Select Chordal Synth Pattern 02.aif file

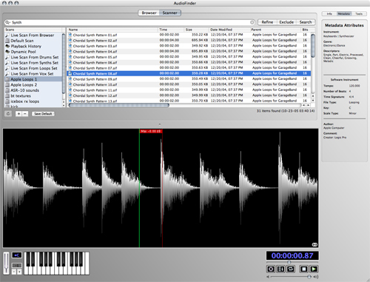[x=189, y=40]
